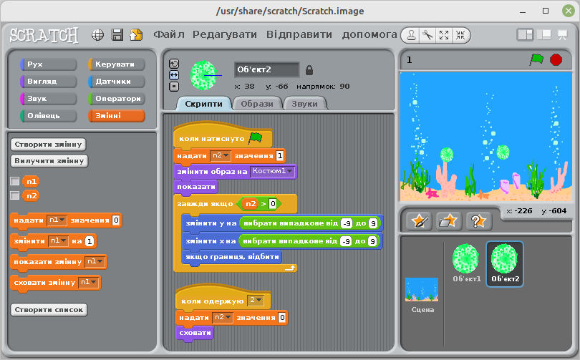
Task: Select the grow sprite tool
Action: (x=444, y=36)
